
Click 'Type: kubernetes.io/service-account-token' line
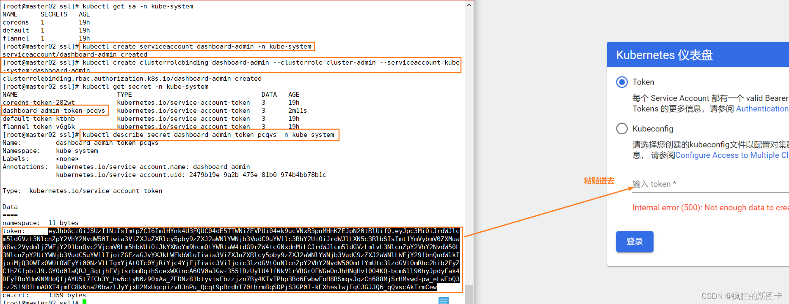point(82,191)
